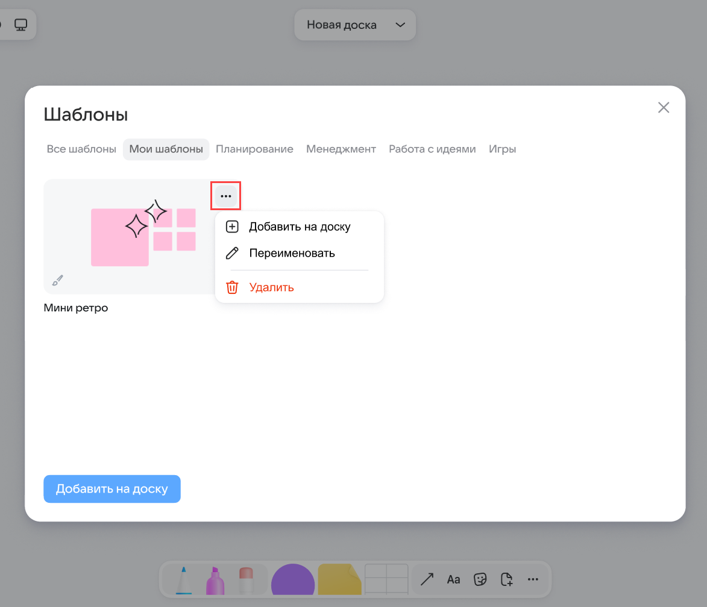Click the red trash icon in the menu
Viewport: 707px width, 607px height.
pyautogui.click(x=232, y=287)
